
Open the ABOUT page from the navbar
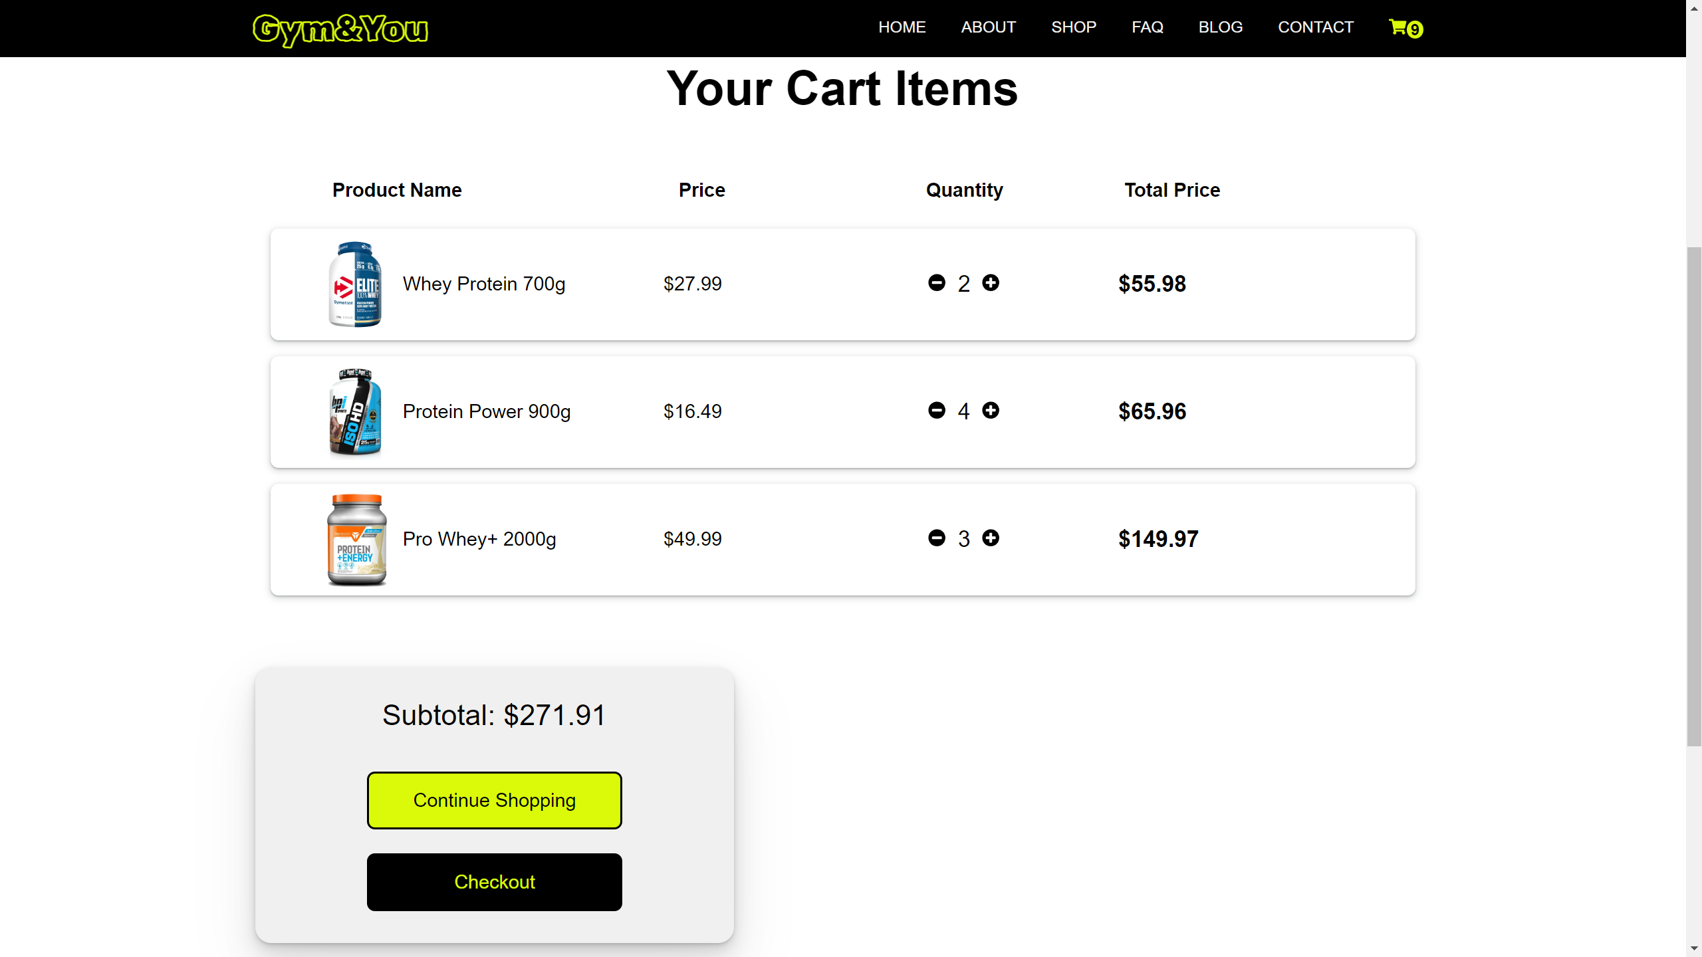tap(988, 27)
